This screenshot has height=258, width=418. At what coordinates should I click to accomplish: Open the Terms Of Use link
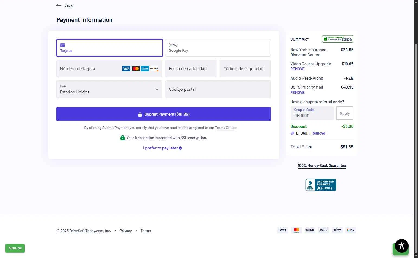pyautogui.click(x=226, y=128)
